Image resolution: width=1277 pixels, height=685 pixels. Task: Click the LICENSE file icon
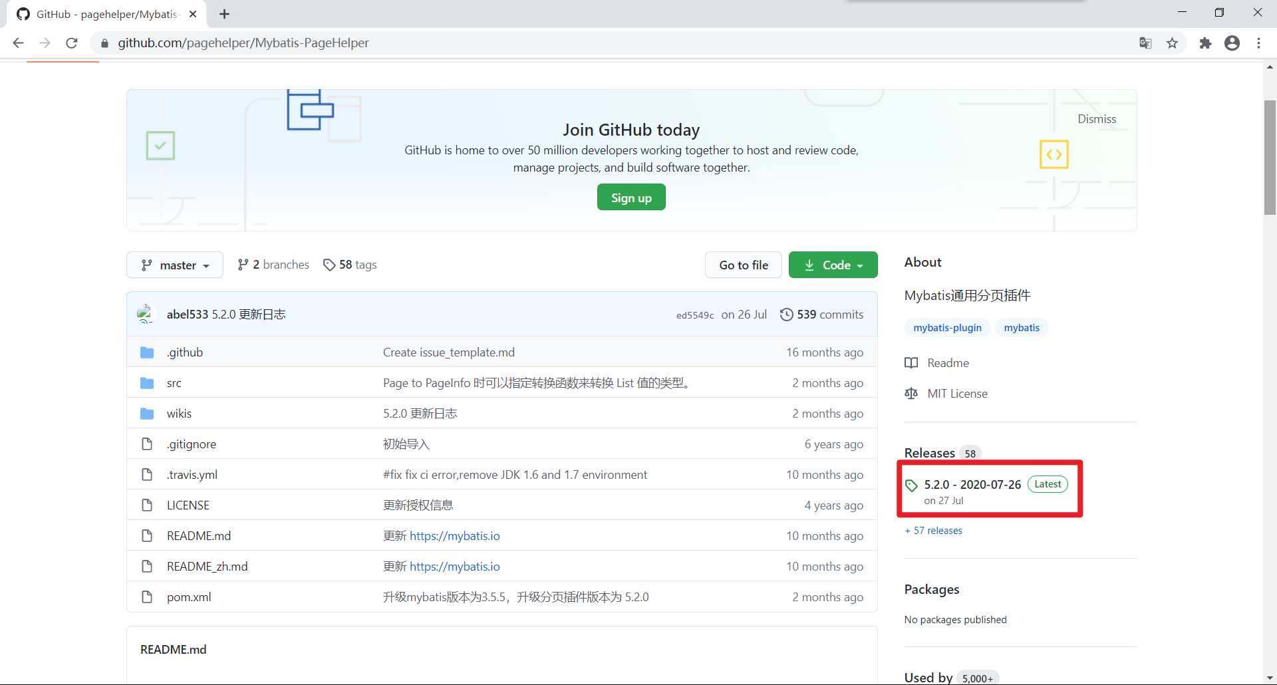pyautogui.click(x=147, y=505)
